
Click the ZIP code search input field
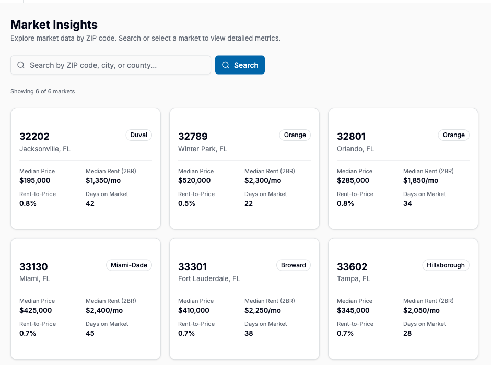coord(110,65)
